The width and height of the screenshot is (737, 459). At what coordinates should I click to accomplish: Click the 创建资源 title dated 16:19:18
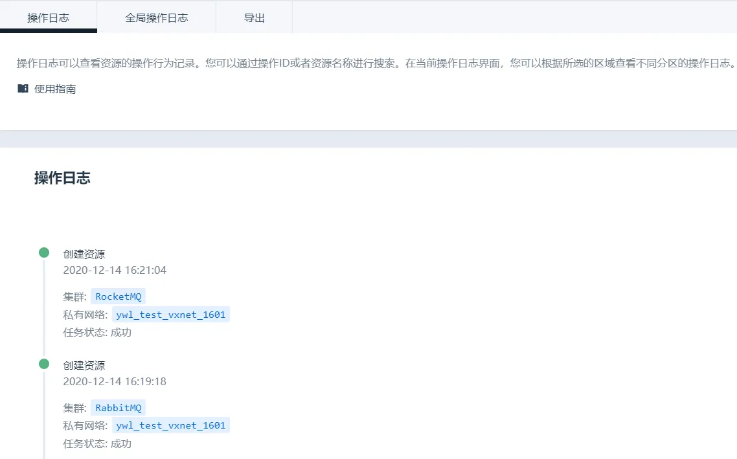pos(84,366)
